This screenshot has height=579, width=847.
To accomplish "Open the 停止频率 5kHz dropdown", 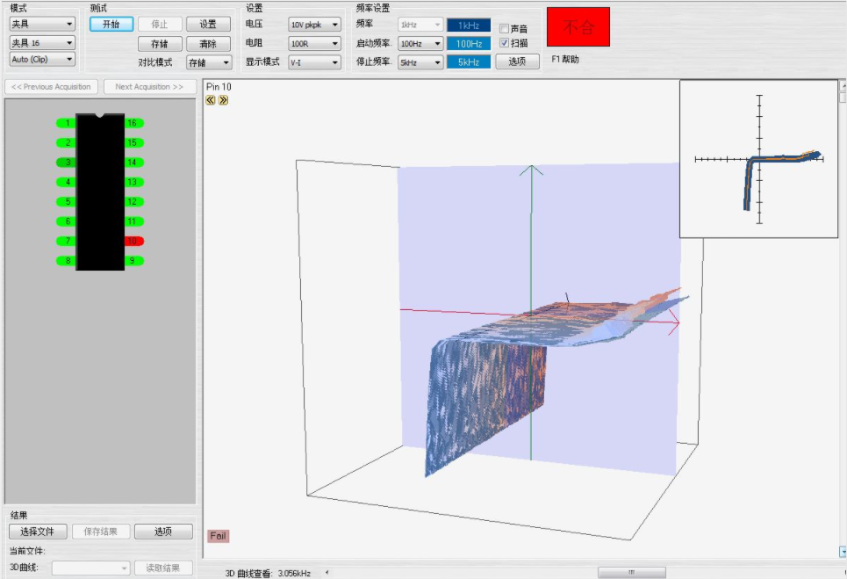I will [x=420, y=62].
